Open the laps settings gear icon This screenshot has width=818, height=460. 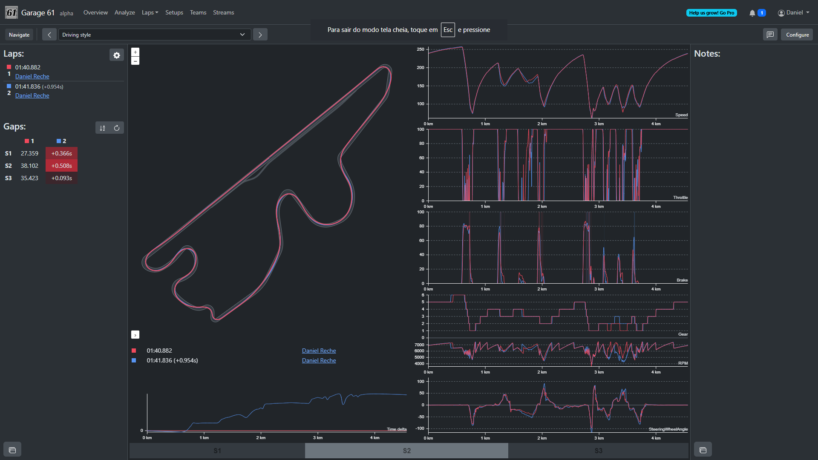(x=116, y=55)
